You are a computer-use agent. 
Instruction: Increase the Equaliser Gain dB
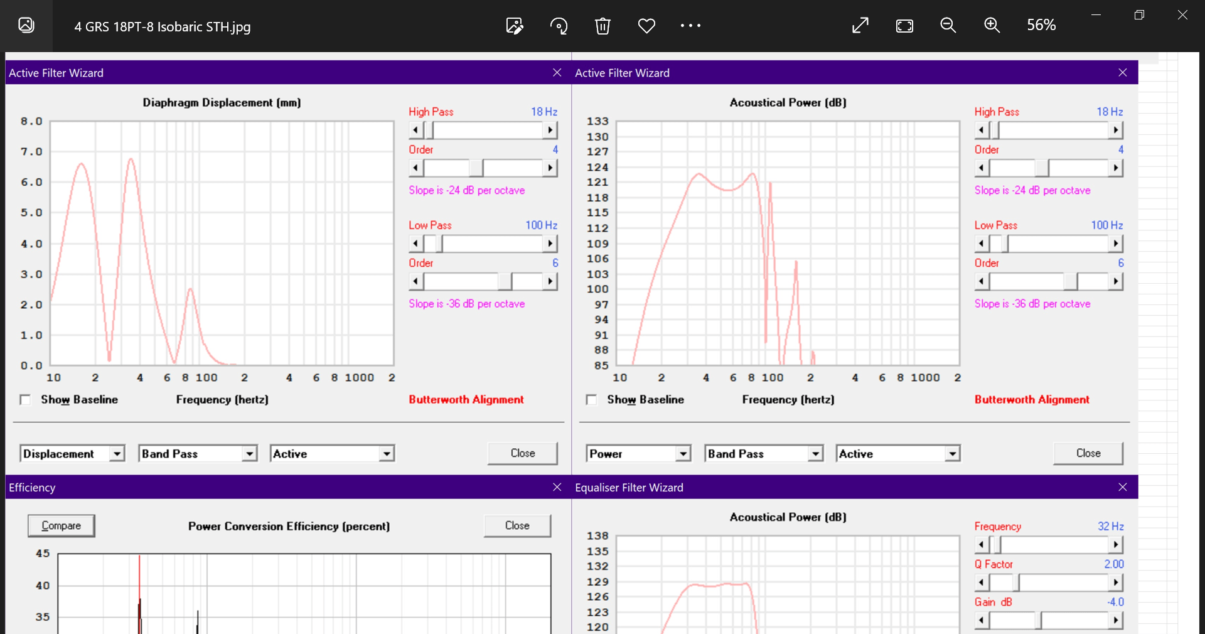tap(1116, 620)
